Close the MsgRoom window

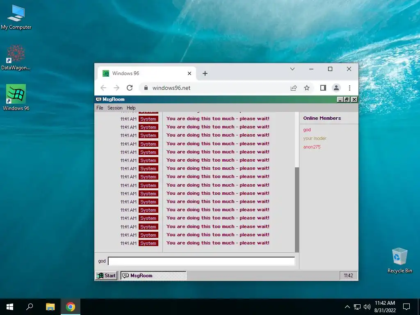click(354, 100)
